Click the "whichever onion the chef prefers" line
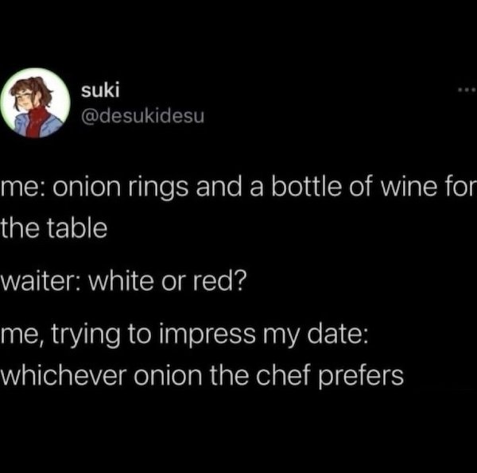The width and height of the screenshot is (477, 473). [x=203, y=374]
